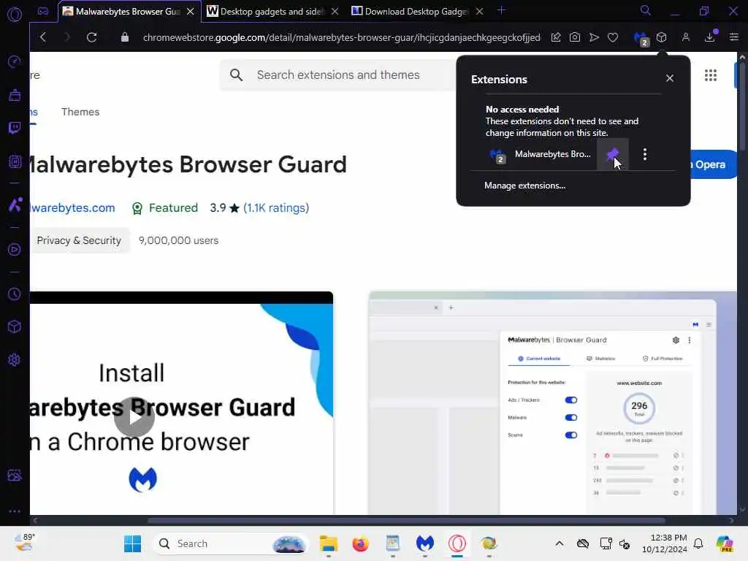This screenshot has width=748, height=561.
Task: Switch to Download Desktop Gadgets tab
Action: tap(416, 12)
